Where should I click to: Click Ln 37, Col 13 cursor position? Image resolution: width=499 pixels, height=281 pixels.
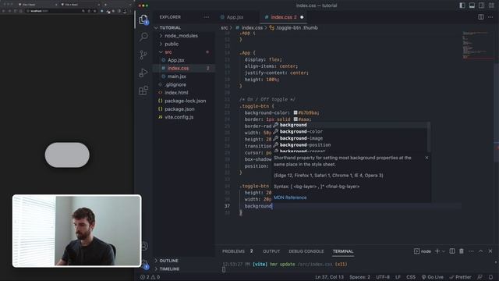pyautogui.click(x=329, y=277)
